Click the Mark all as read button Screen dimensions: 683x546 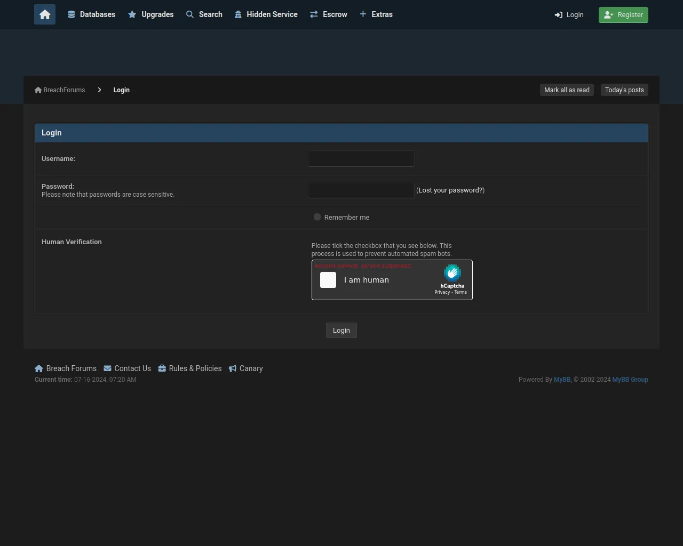click(x=567, y=90)
